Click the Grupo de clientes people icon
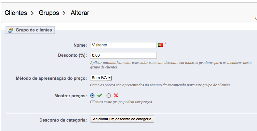The image size is (257, 131). (11, 30)
